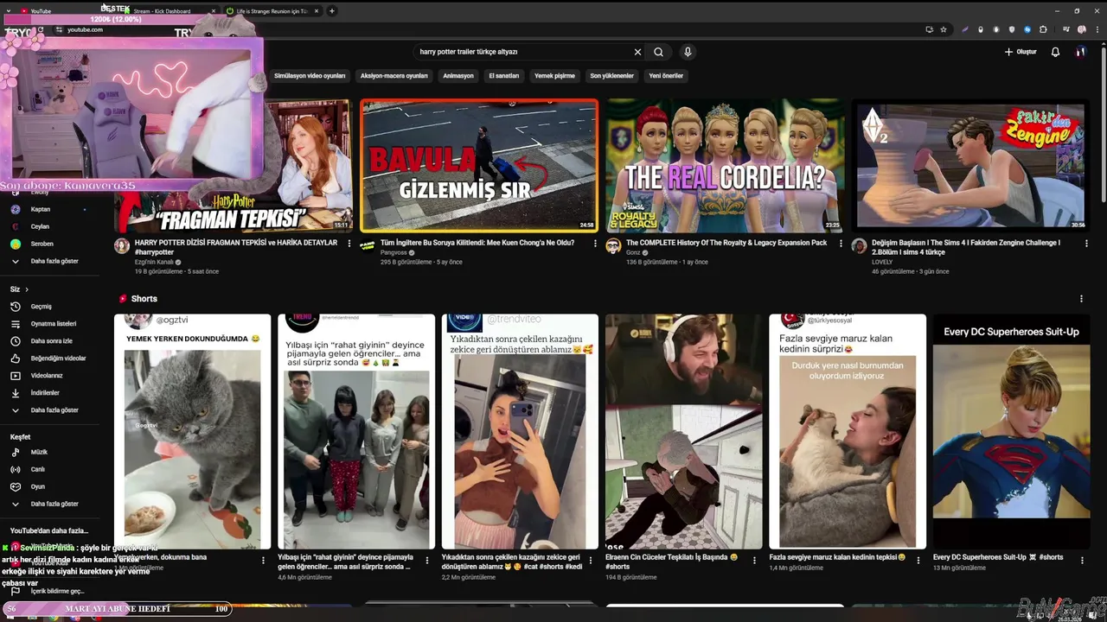Play the Bavula Gizlenmiş Sır thumbnail
Viewport: 1107px width, 622px height.
point(479,166)
